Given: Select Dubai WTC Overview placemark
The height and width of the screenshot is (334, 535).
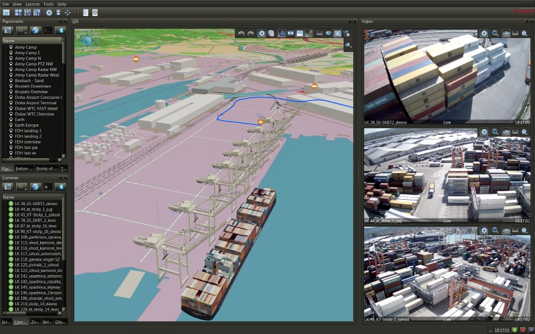Looking at the screenshot, I should (x=34, y=114).
